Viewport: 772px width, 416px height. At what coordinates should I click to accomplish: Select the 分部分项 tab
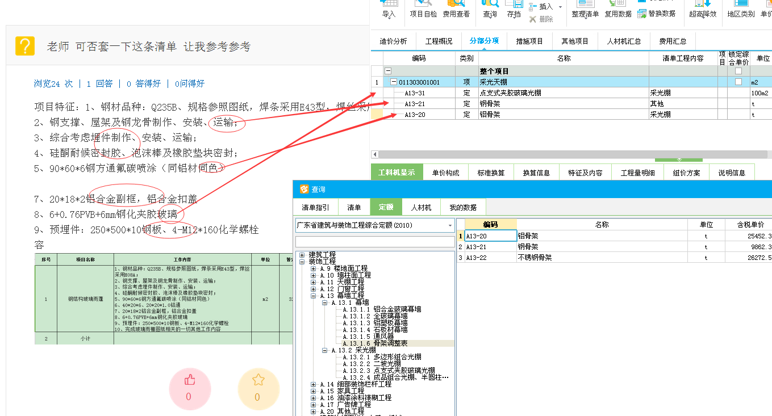[x=484, y=41]
